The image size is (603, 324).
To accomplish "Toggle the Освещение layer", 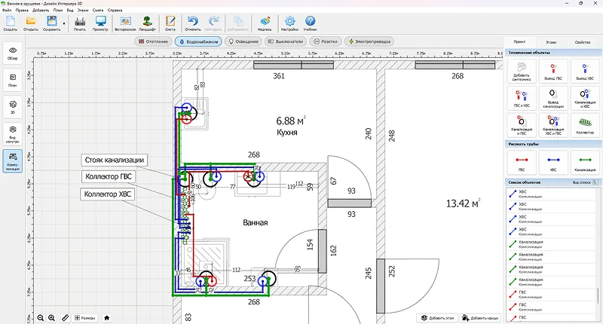I will 243,41.
